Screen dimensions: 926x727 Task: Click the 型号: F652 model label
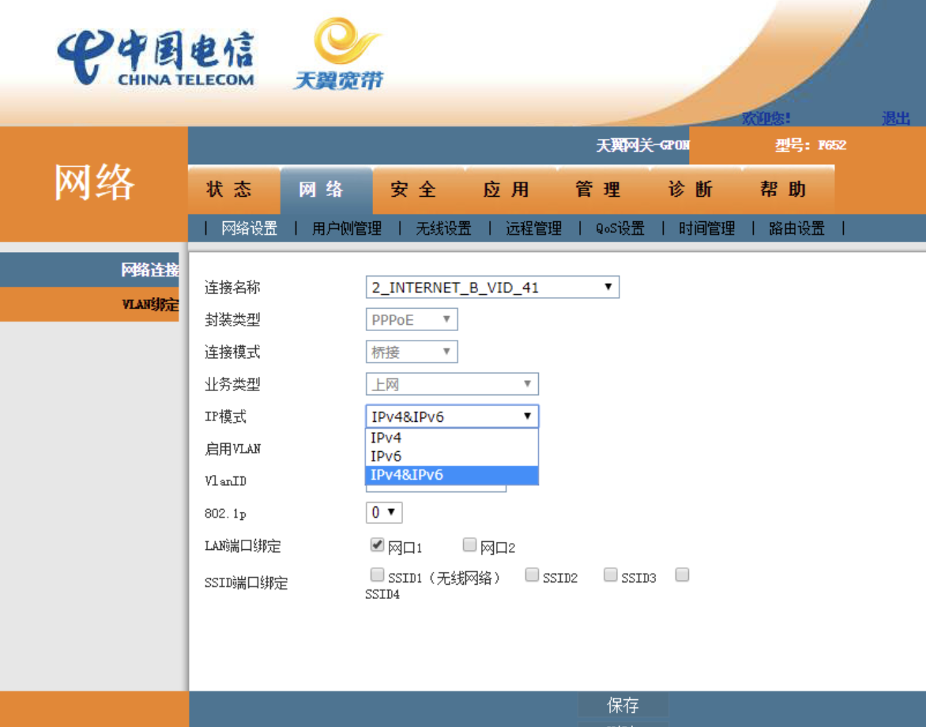(x=811, y=145)
